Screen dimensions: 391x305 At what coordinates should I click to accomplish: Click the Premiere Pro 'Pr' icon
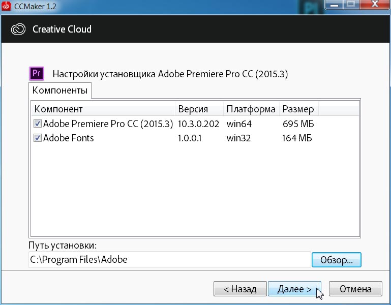37,74
